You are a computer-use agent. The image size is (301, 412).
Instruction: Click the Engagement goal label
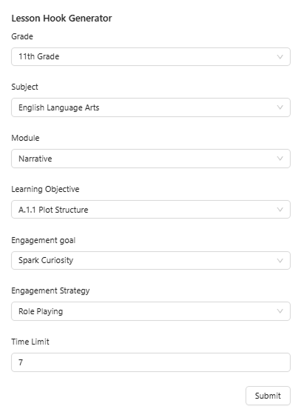[43, 240]
